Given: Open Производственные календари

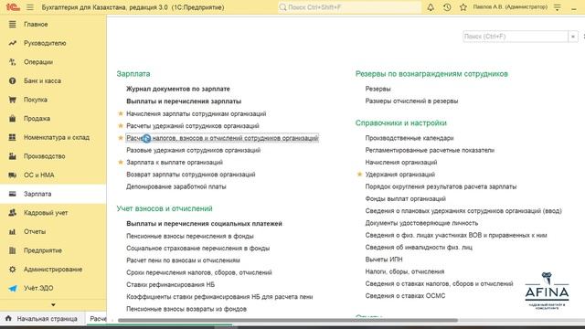Looking at the screenshot, I should tap(409, 138).
